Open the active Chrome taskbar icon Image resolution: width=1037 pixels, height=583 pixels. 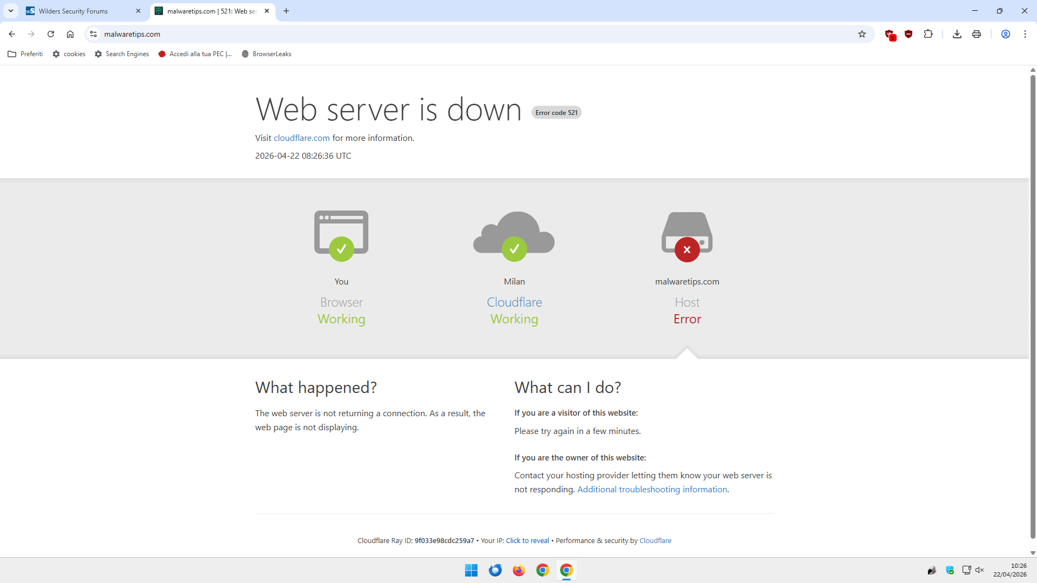(x=567, y=571)
